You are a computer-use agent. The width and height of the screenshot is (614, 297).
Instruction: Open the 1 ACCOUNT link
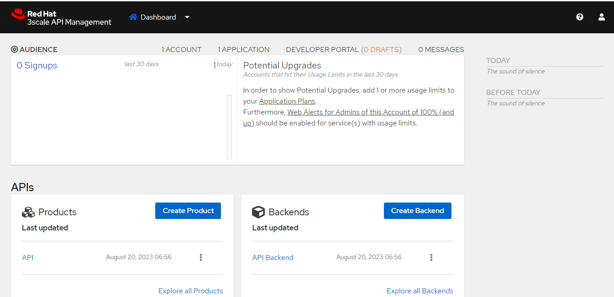point(181,49)
